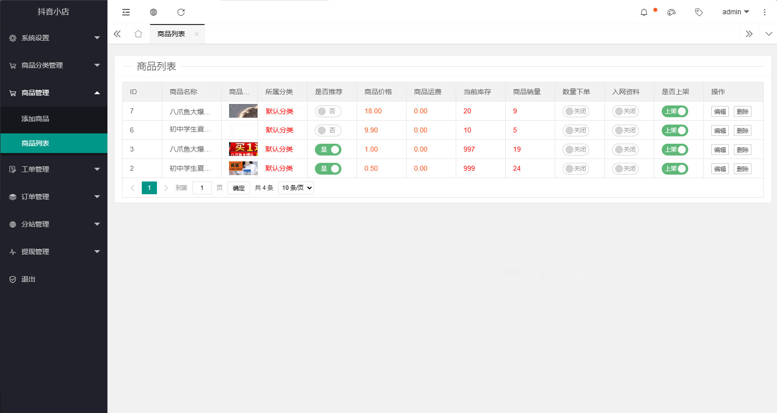Click the globe icon in top toolbar

pos(154,12)
